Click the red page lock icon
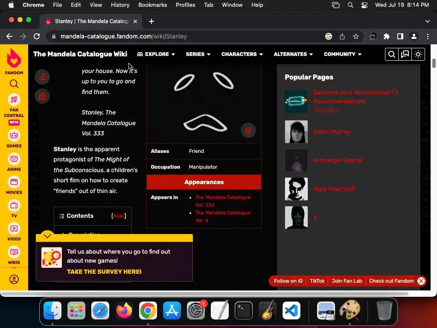Image resolution: width=437 pixels, height=328 pixels. click(x=42, y=96)
